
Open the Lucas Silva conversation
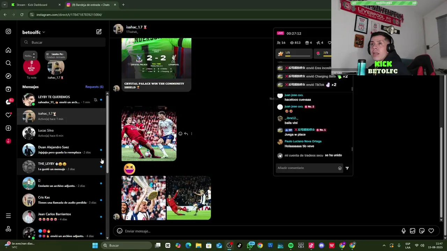pos(61,133)
